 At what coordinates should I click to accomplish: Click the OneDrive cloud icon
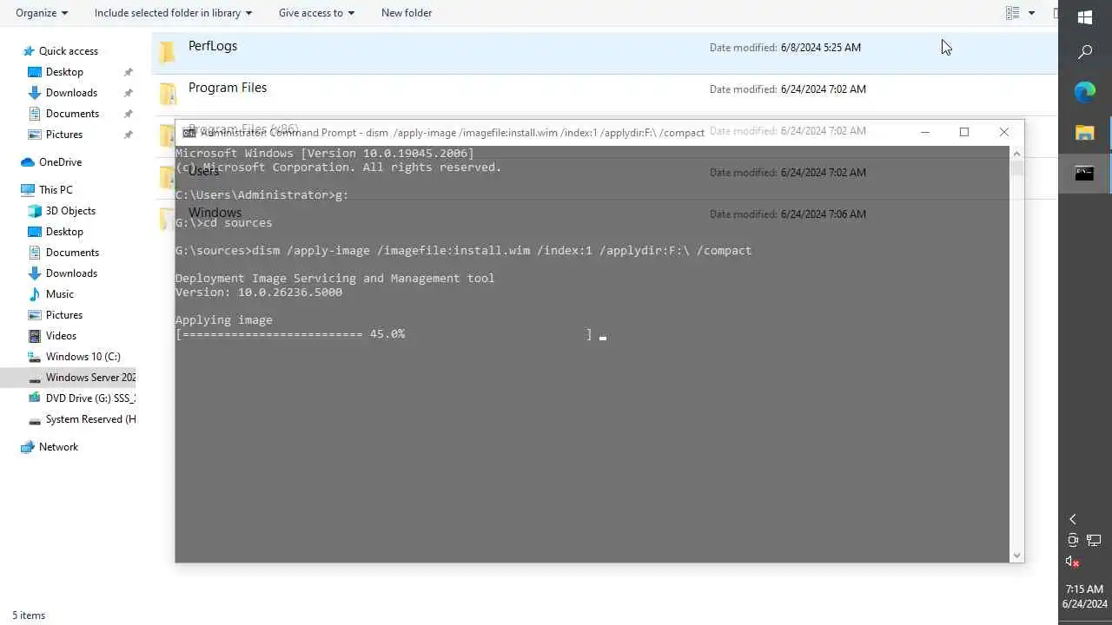click(x=28, y=162)
